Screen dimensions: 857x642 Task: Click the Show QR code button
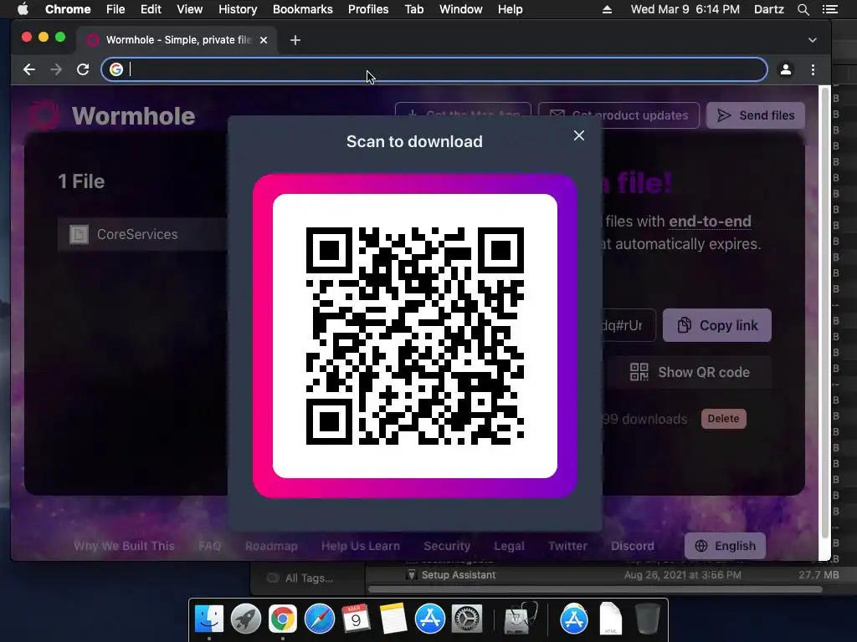pyautogui.click(x=690, y=372)
